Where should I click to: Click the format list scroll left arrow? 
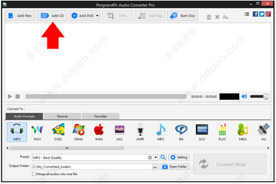point(7,148)
